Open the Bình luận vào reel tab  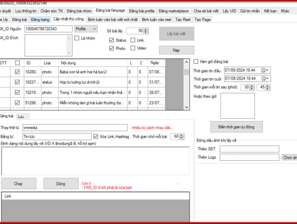[157, 20]
